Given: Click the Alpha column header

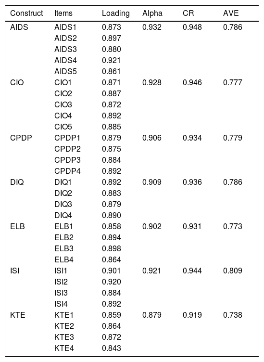Looking at the screenshot, I should click(x=152, y=13).
